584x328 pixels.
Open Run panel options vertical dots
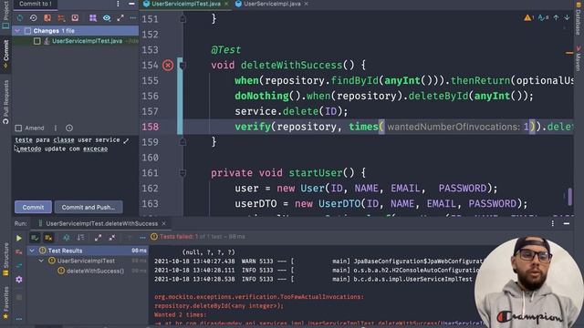553,223
